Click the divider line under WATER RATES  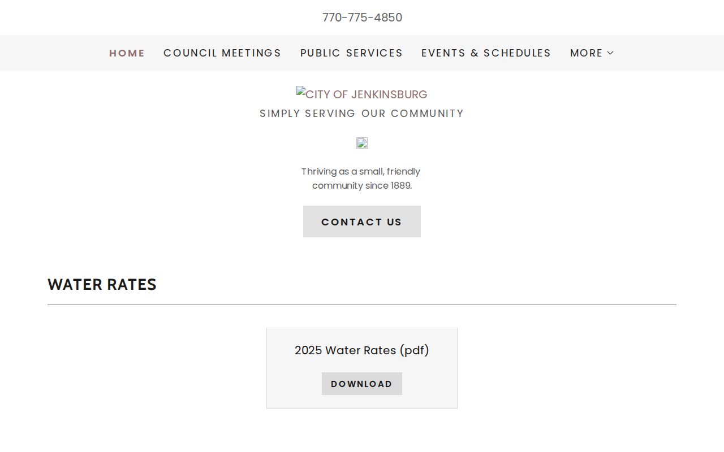pos(362,305)
